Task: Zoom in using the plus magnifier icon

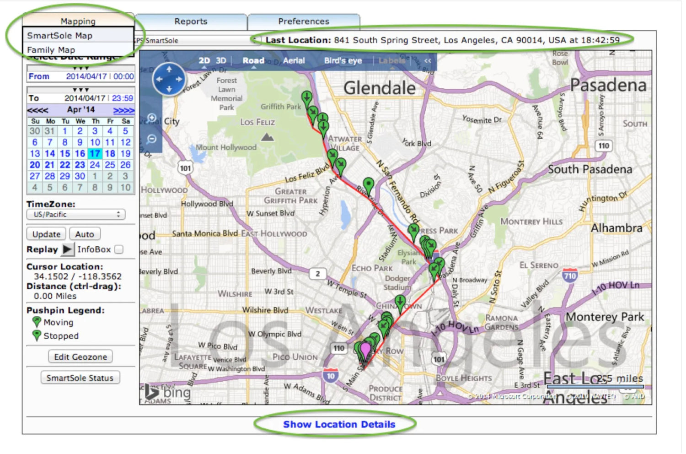Action: click(x=152, y=118)
